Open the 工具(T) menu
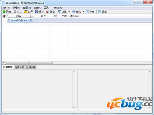Viewport: 154px width, 115px height. coord(47,8)
